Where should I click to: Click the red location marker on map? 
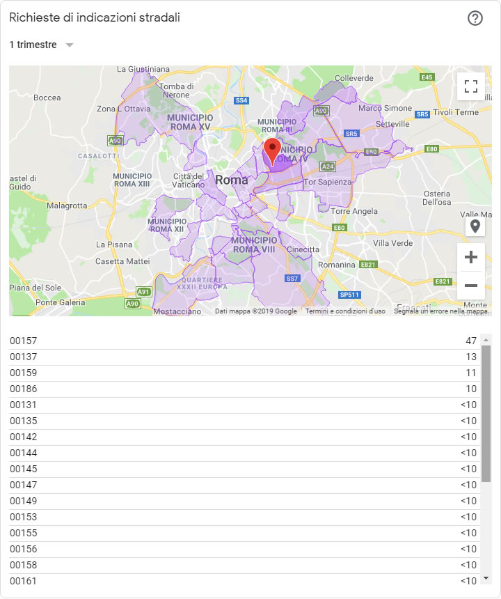pos(273,150)
